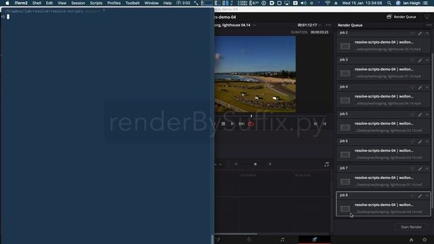Open the Wi-Fi status menu

[328, 3]
